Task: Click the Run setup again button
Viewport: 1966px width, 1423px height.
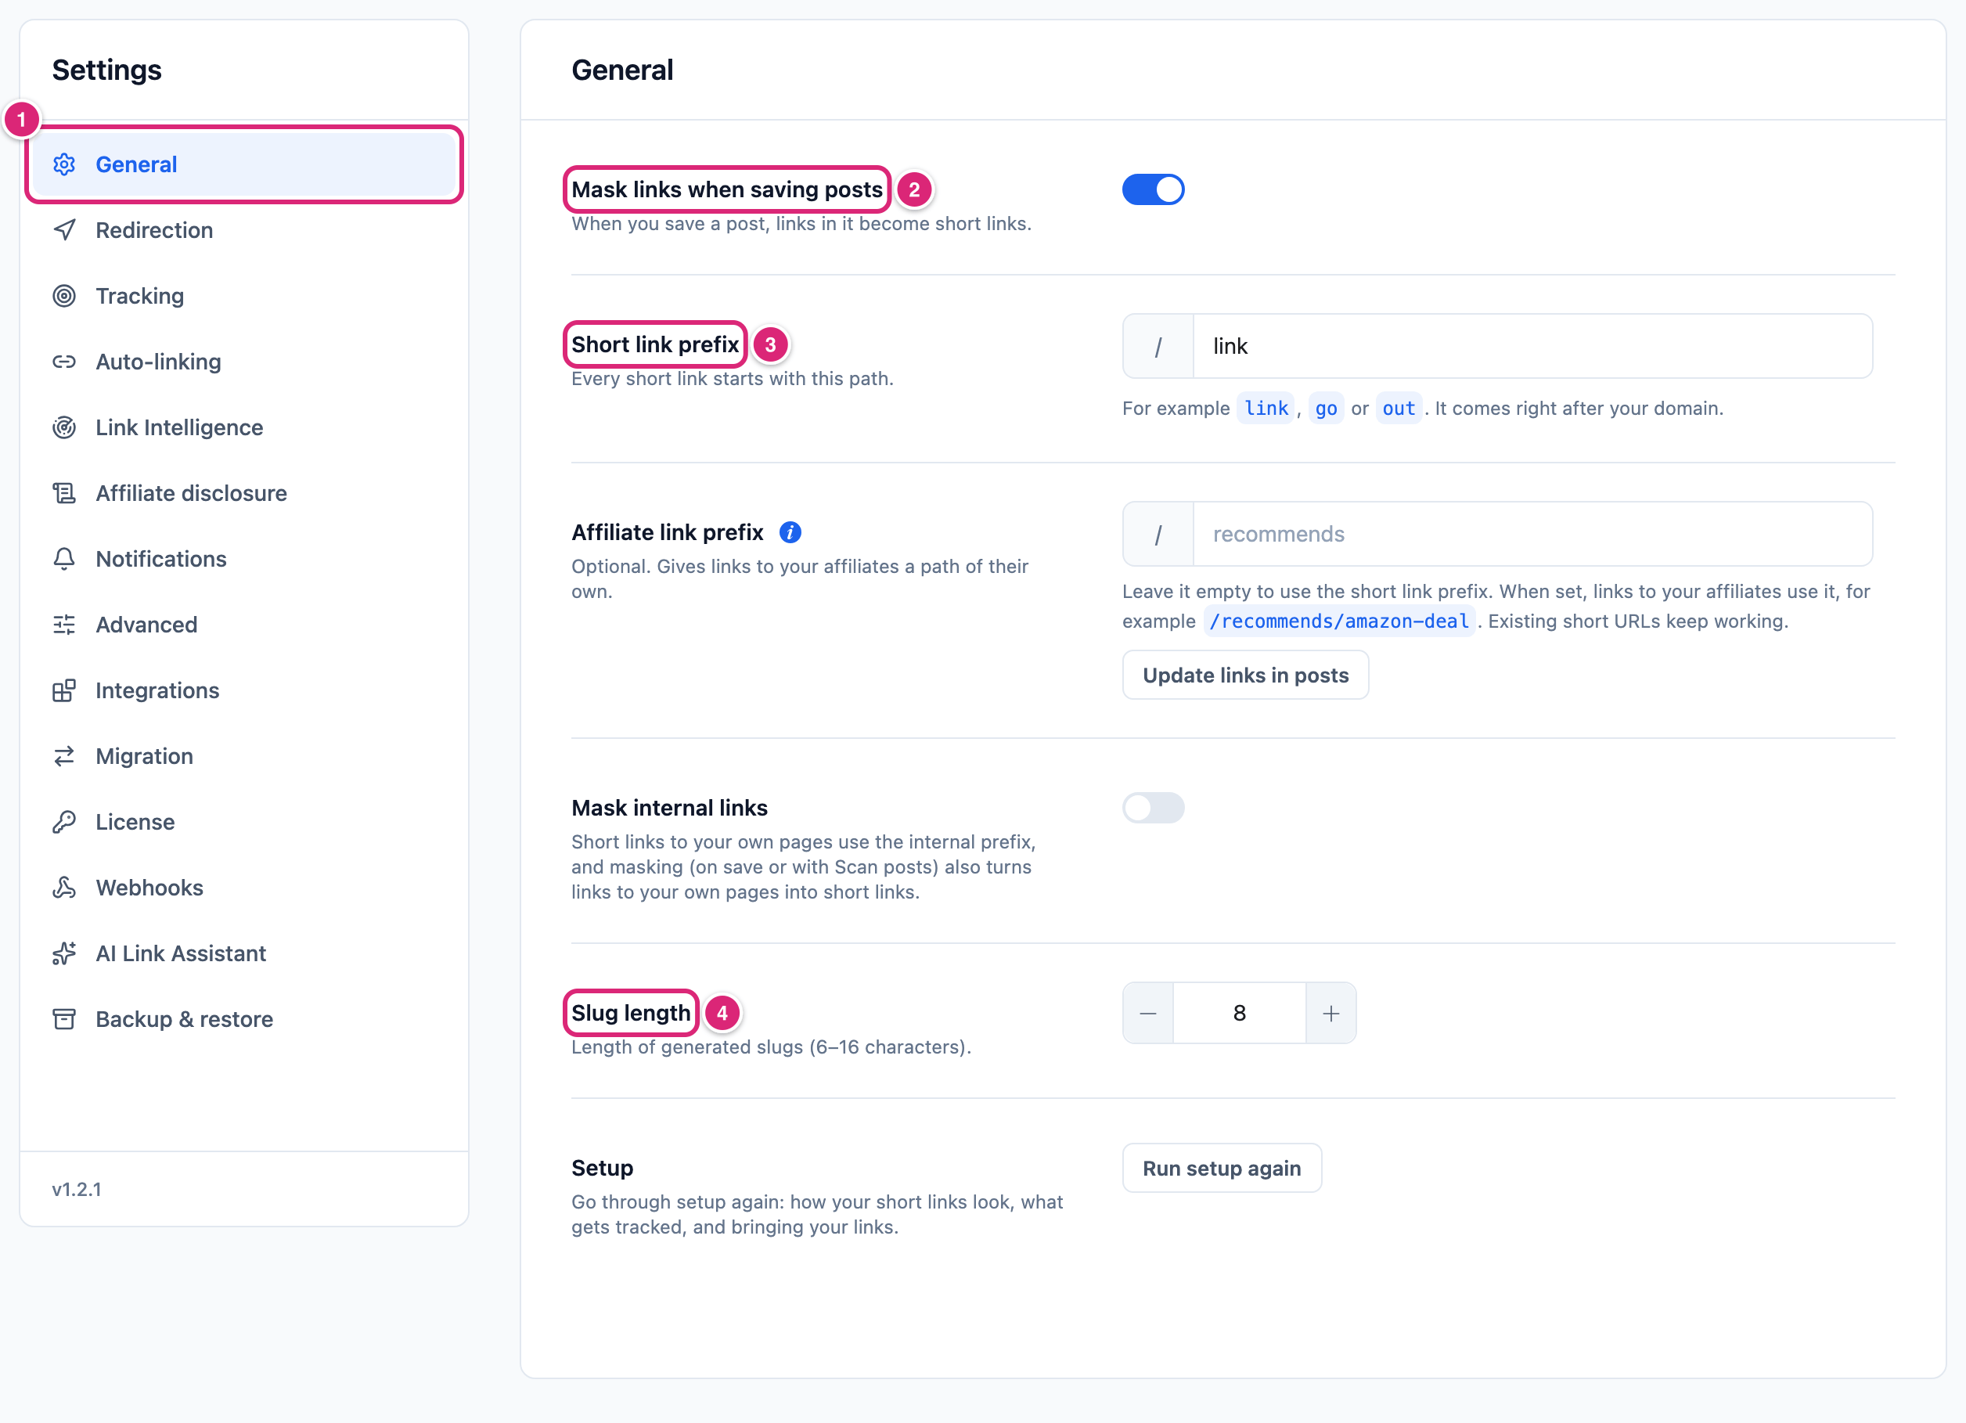Action: [x=1222, y=1168]
